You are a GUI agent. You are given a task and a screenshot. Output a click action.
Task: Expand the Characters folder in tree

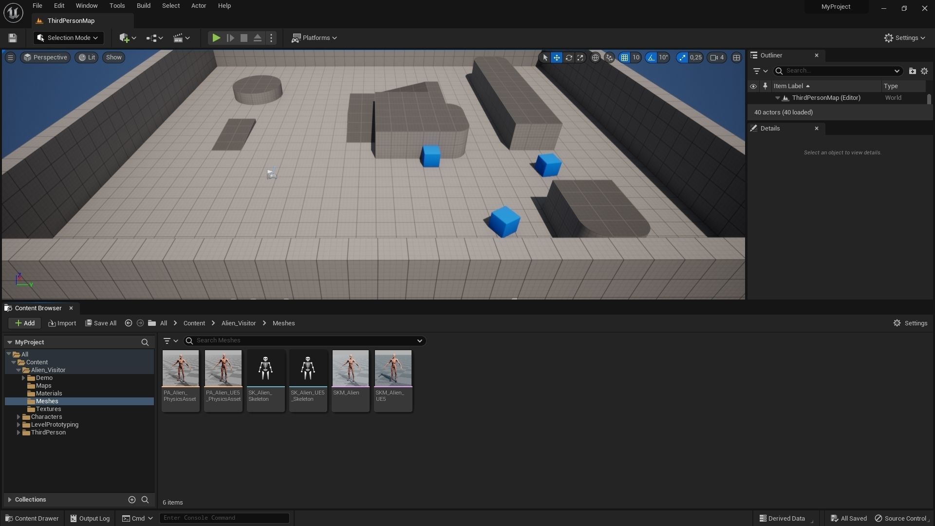pos(19,417)
